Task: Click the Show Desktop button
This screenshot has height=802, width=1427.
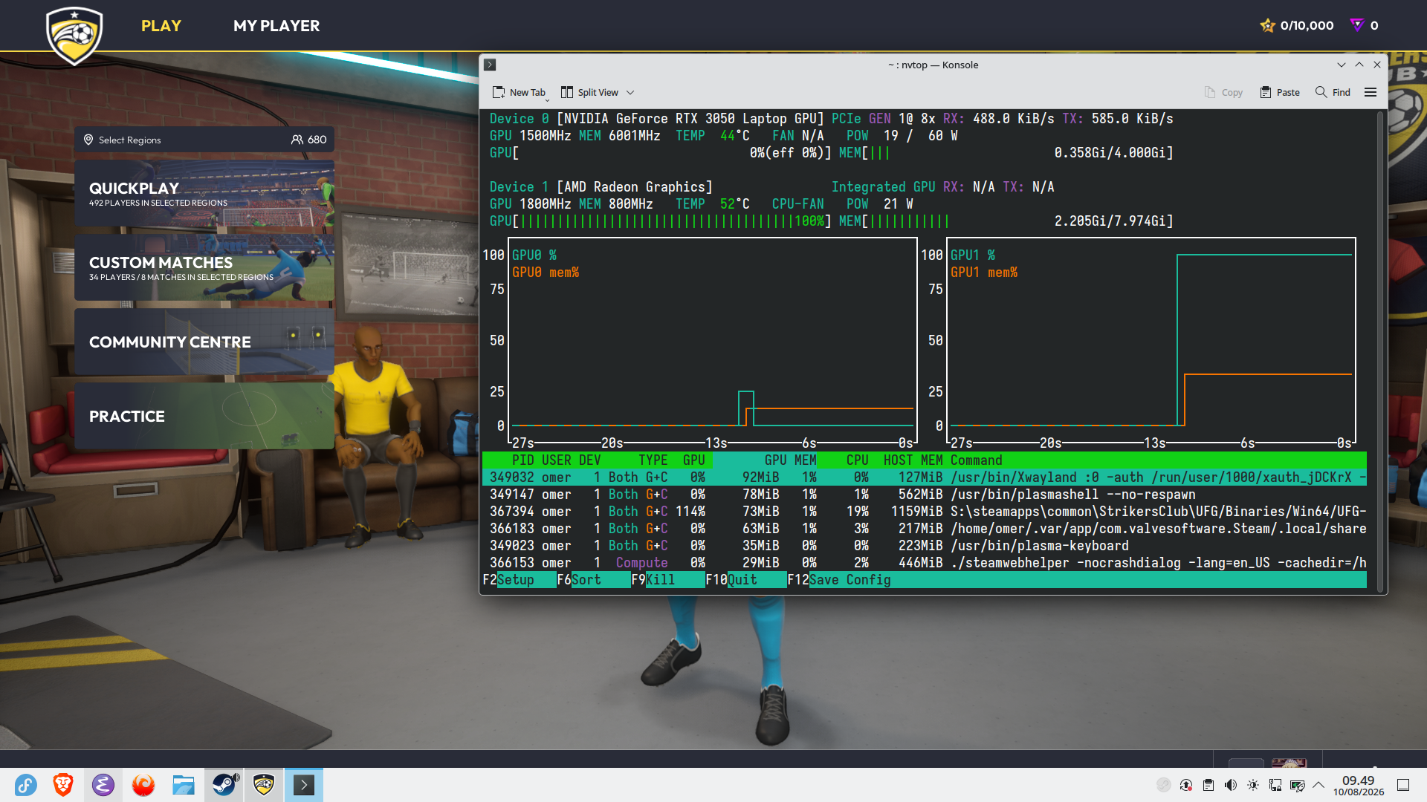Action: (x=1403, y=785)
